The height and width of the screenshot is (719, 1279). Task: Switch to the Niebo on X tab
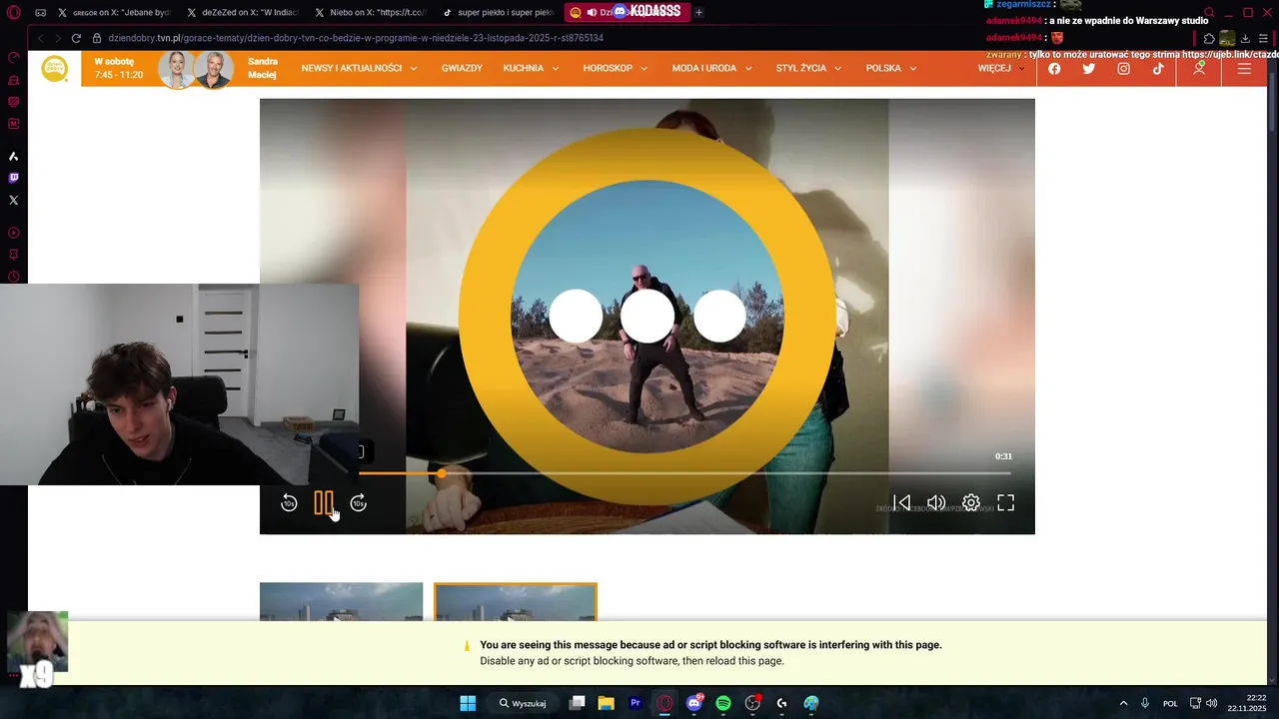tap(372, 12)
